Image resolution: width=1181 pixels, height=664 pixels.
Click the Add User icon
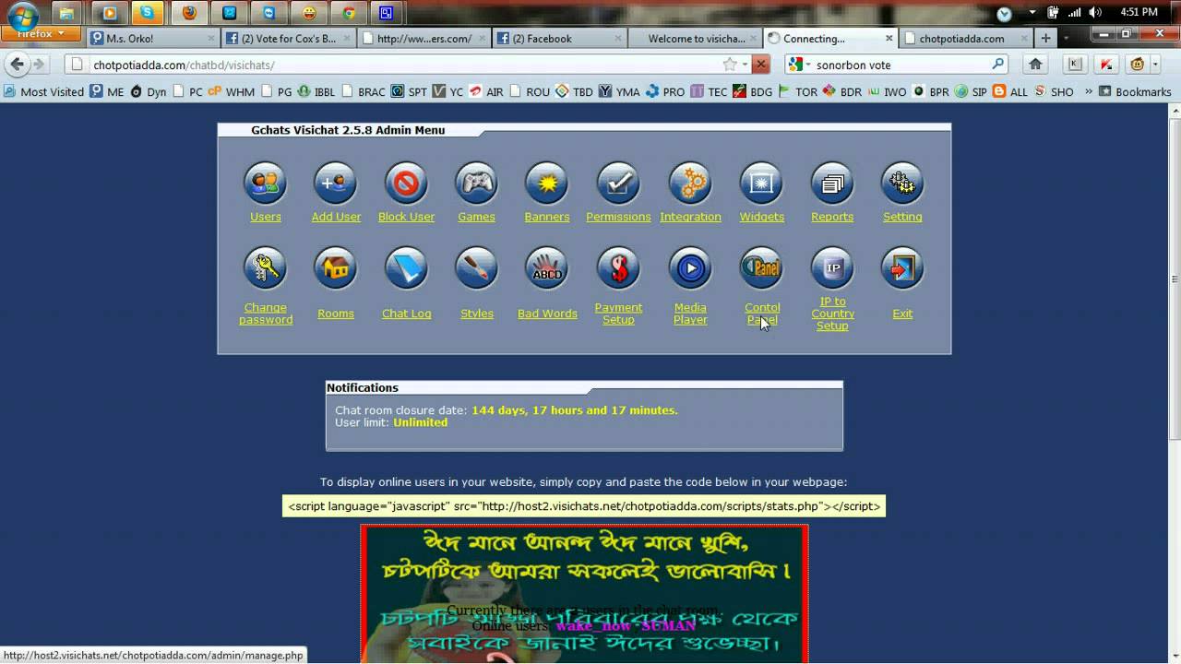pyautogui.click(x=336, y=183)
